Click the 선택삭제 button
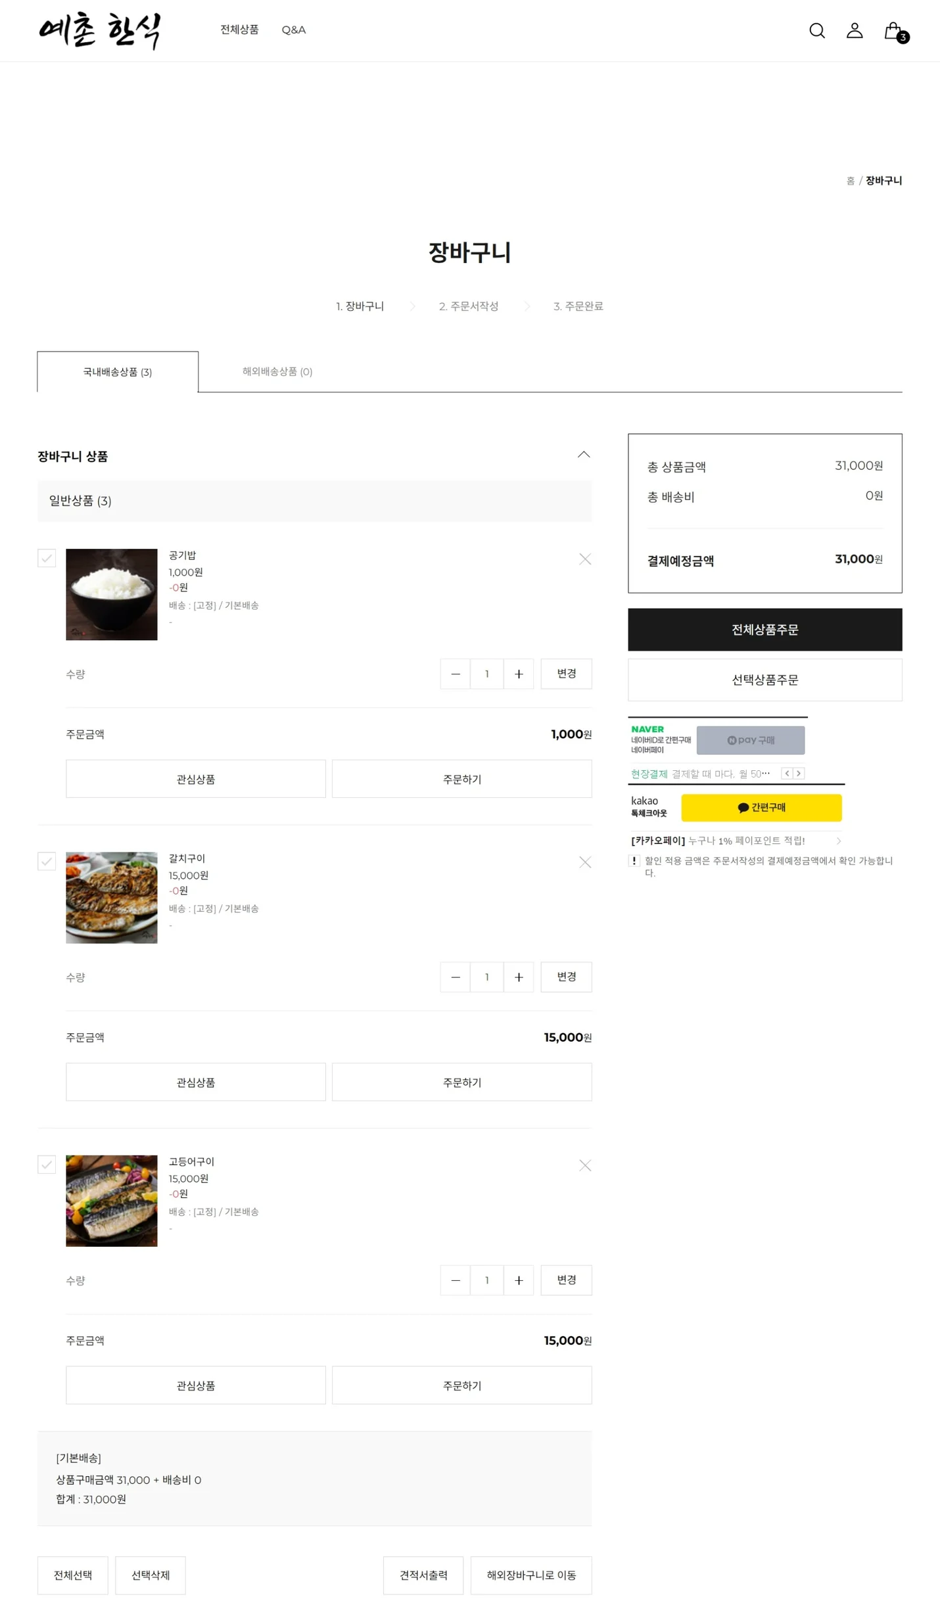The height and width of the screenshot is (1624, 940). (151, 1575)
